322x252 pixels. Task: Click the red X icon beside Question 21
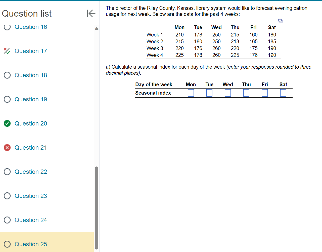[x=7, y=148]
